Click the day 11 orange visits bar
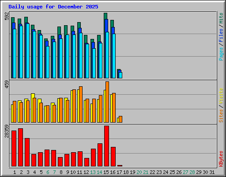This screenshot has height=177, width=226. pyautogui.click(x=81, y=104)
